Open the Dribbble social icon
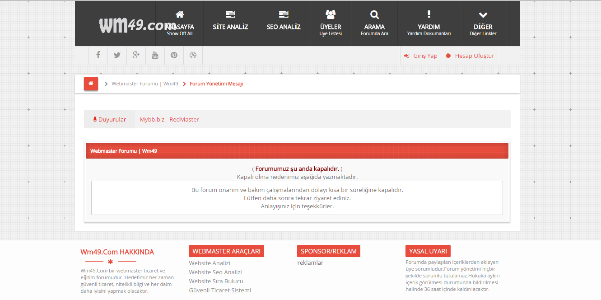601x300 pixels. click(193, 55)
